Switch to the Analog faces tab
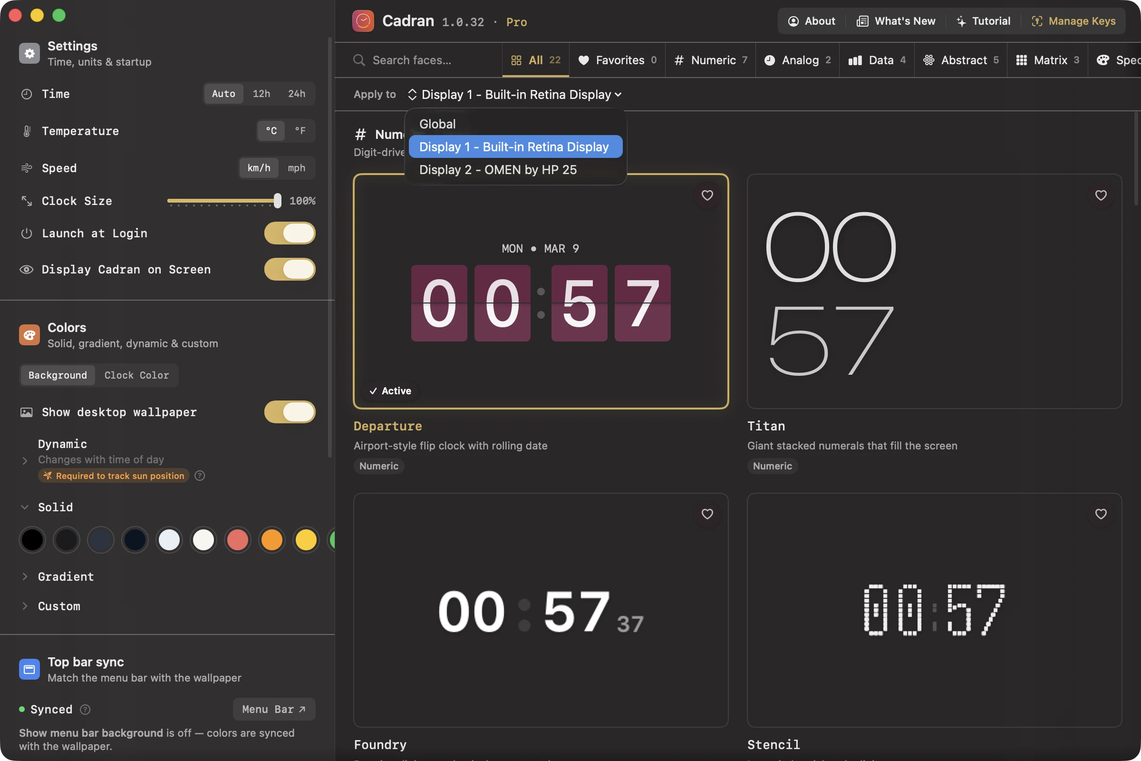 (x=798, y=60)
